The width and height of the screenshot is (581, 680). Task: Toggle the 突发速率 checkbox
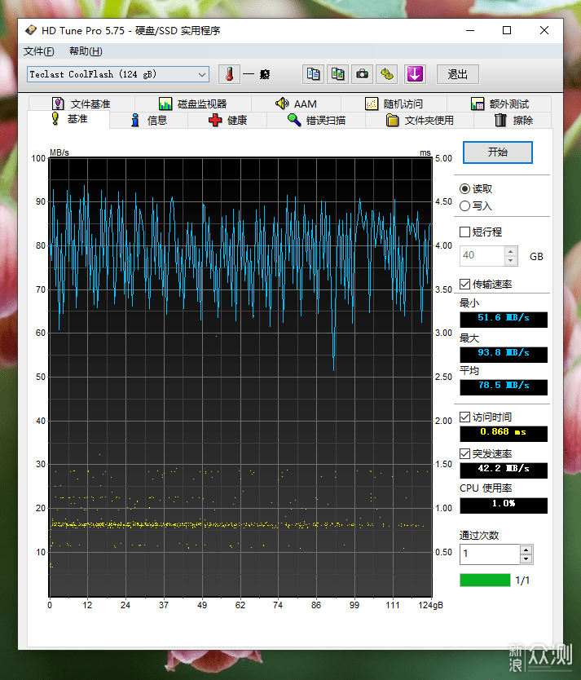pos(465,453)
